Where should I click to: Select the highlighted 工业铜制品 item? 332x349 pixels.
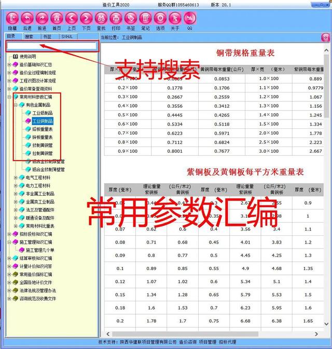pyautogui.click(x=43, y=121)
